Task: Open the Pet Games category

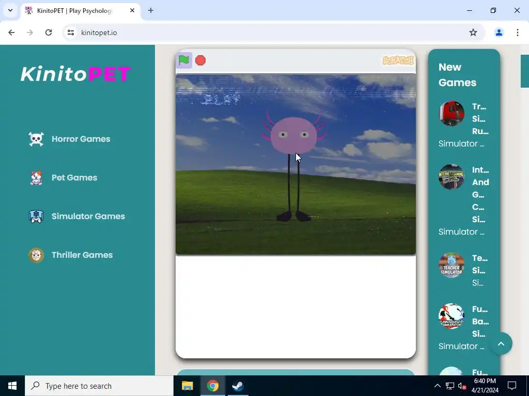Action: [x=74, y=178]
